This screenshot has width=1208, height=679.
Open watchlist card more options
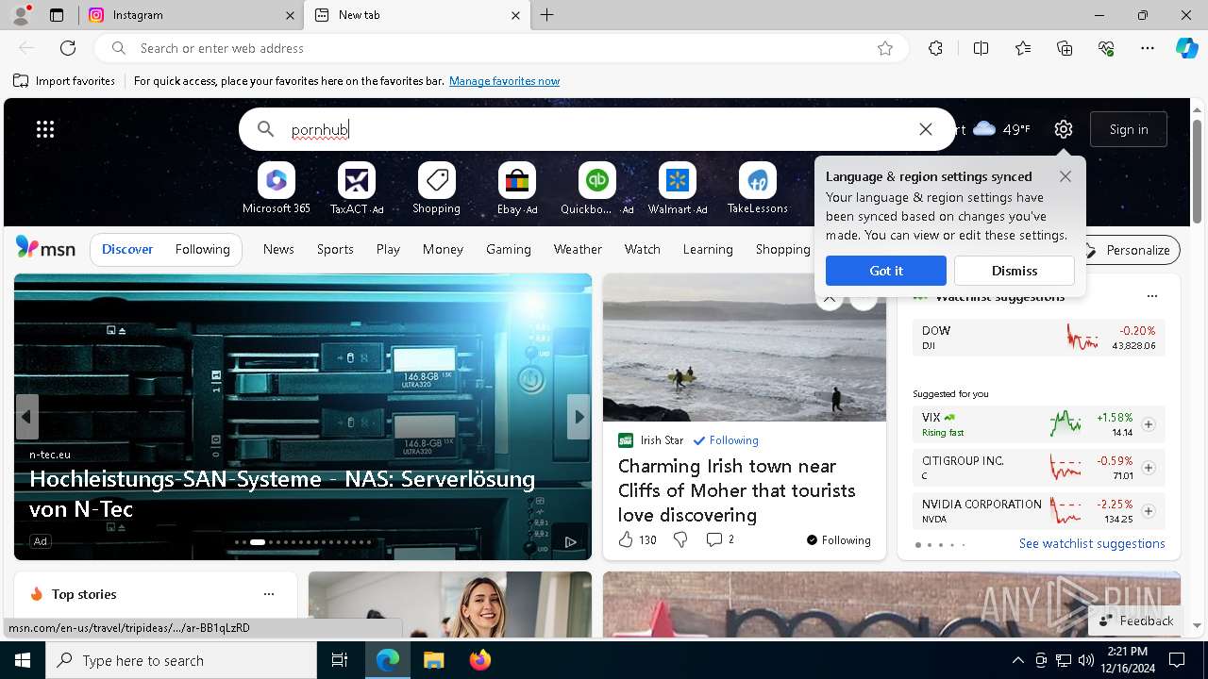(x=1151, y=296)
